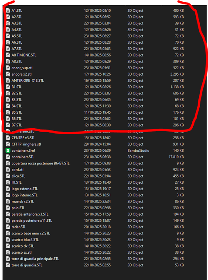Click the size value 400 KB

178,10
